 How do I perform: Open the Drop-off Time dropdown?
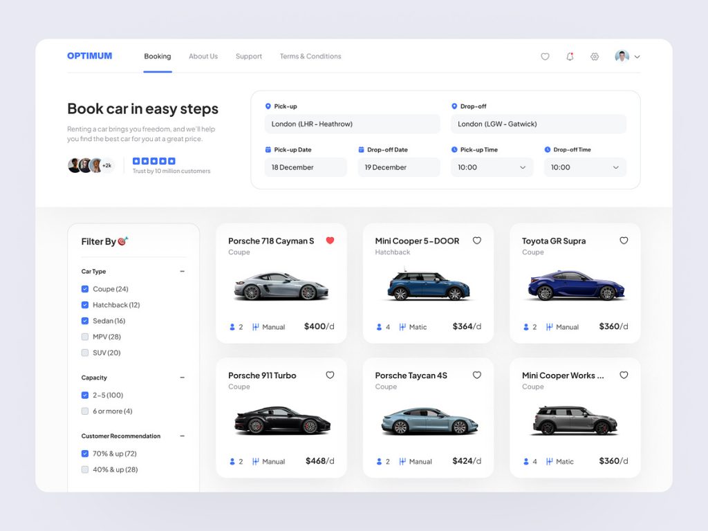[585, 167]
